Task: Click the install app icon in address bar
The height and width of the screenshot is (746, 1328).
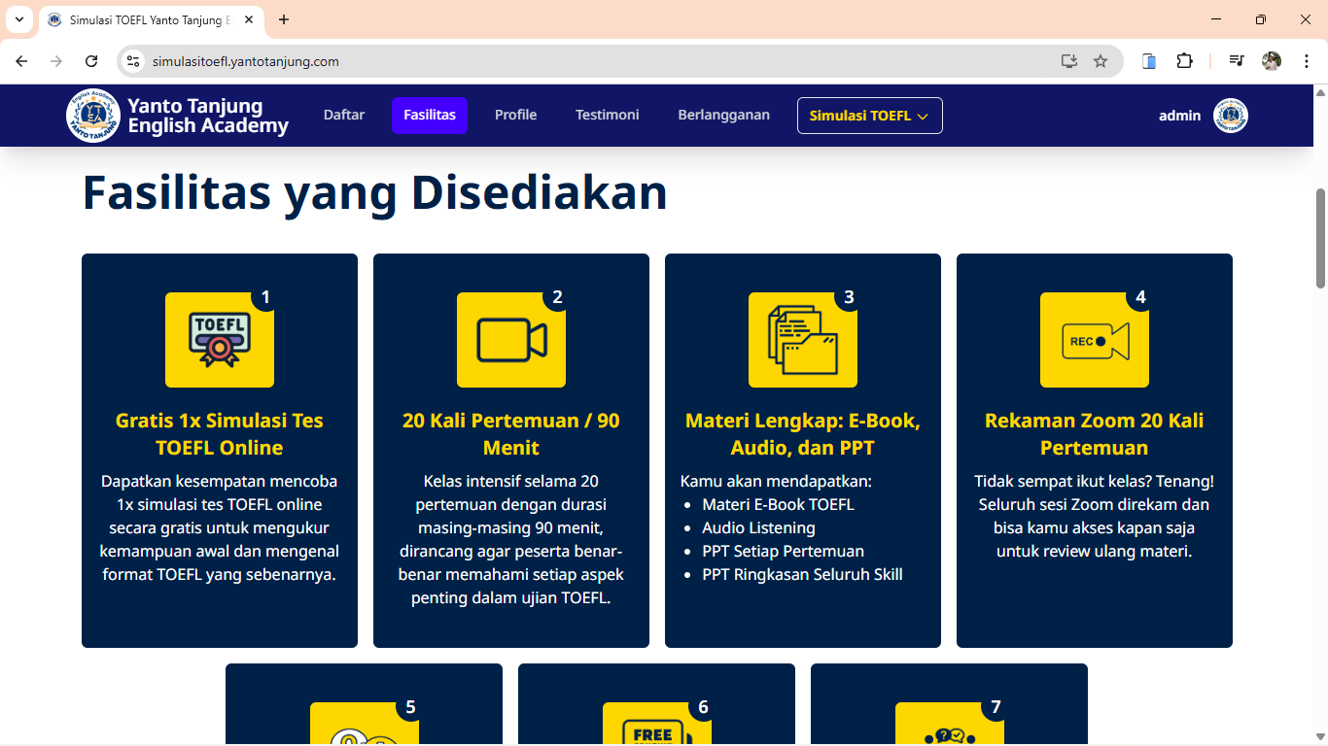Action: [1069, 61]
